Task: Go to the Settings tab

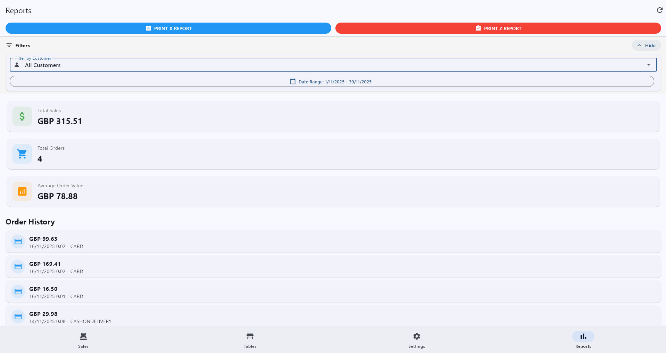Action: point(416,340)
